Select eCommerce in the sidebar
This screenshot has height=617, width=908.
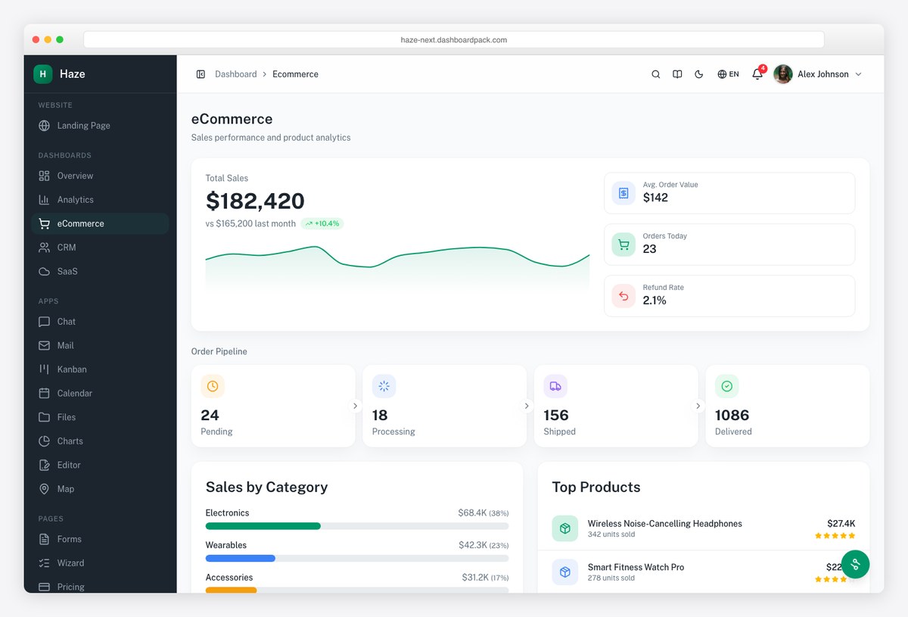(100, 223)
